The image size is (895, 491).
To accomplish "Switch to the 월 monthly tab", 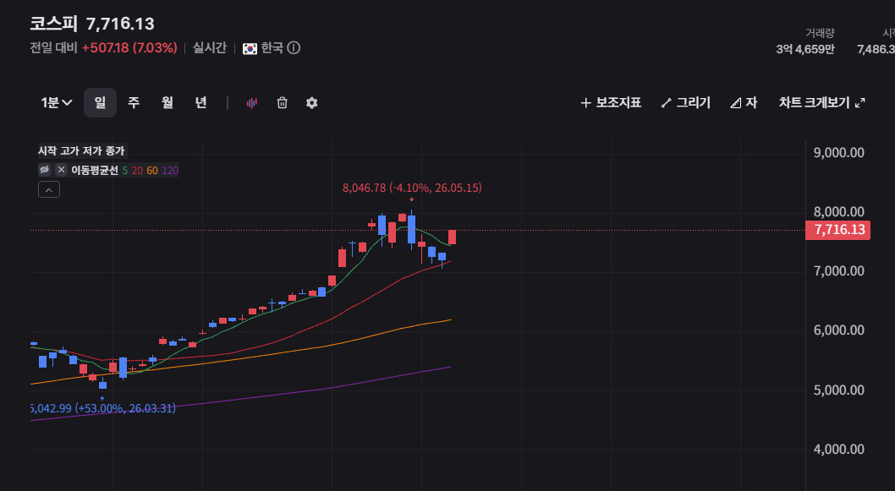I will pyautogui.click(x=167, y=102).
